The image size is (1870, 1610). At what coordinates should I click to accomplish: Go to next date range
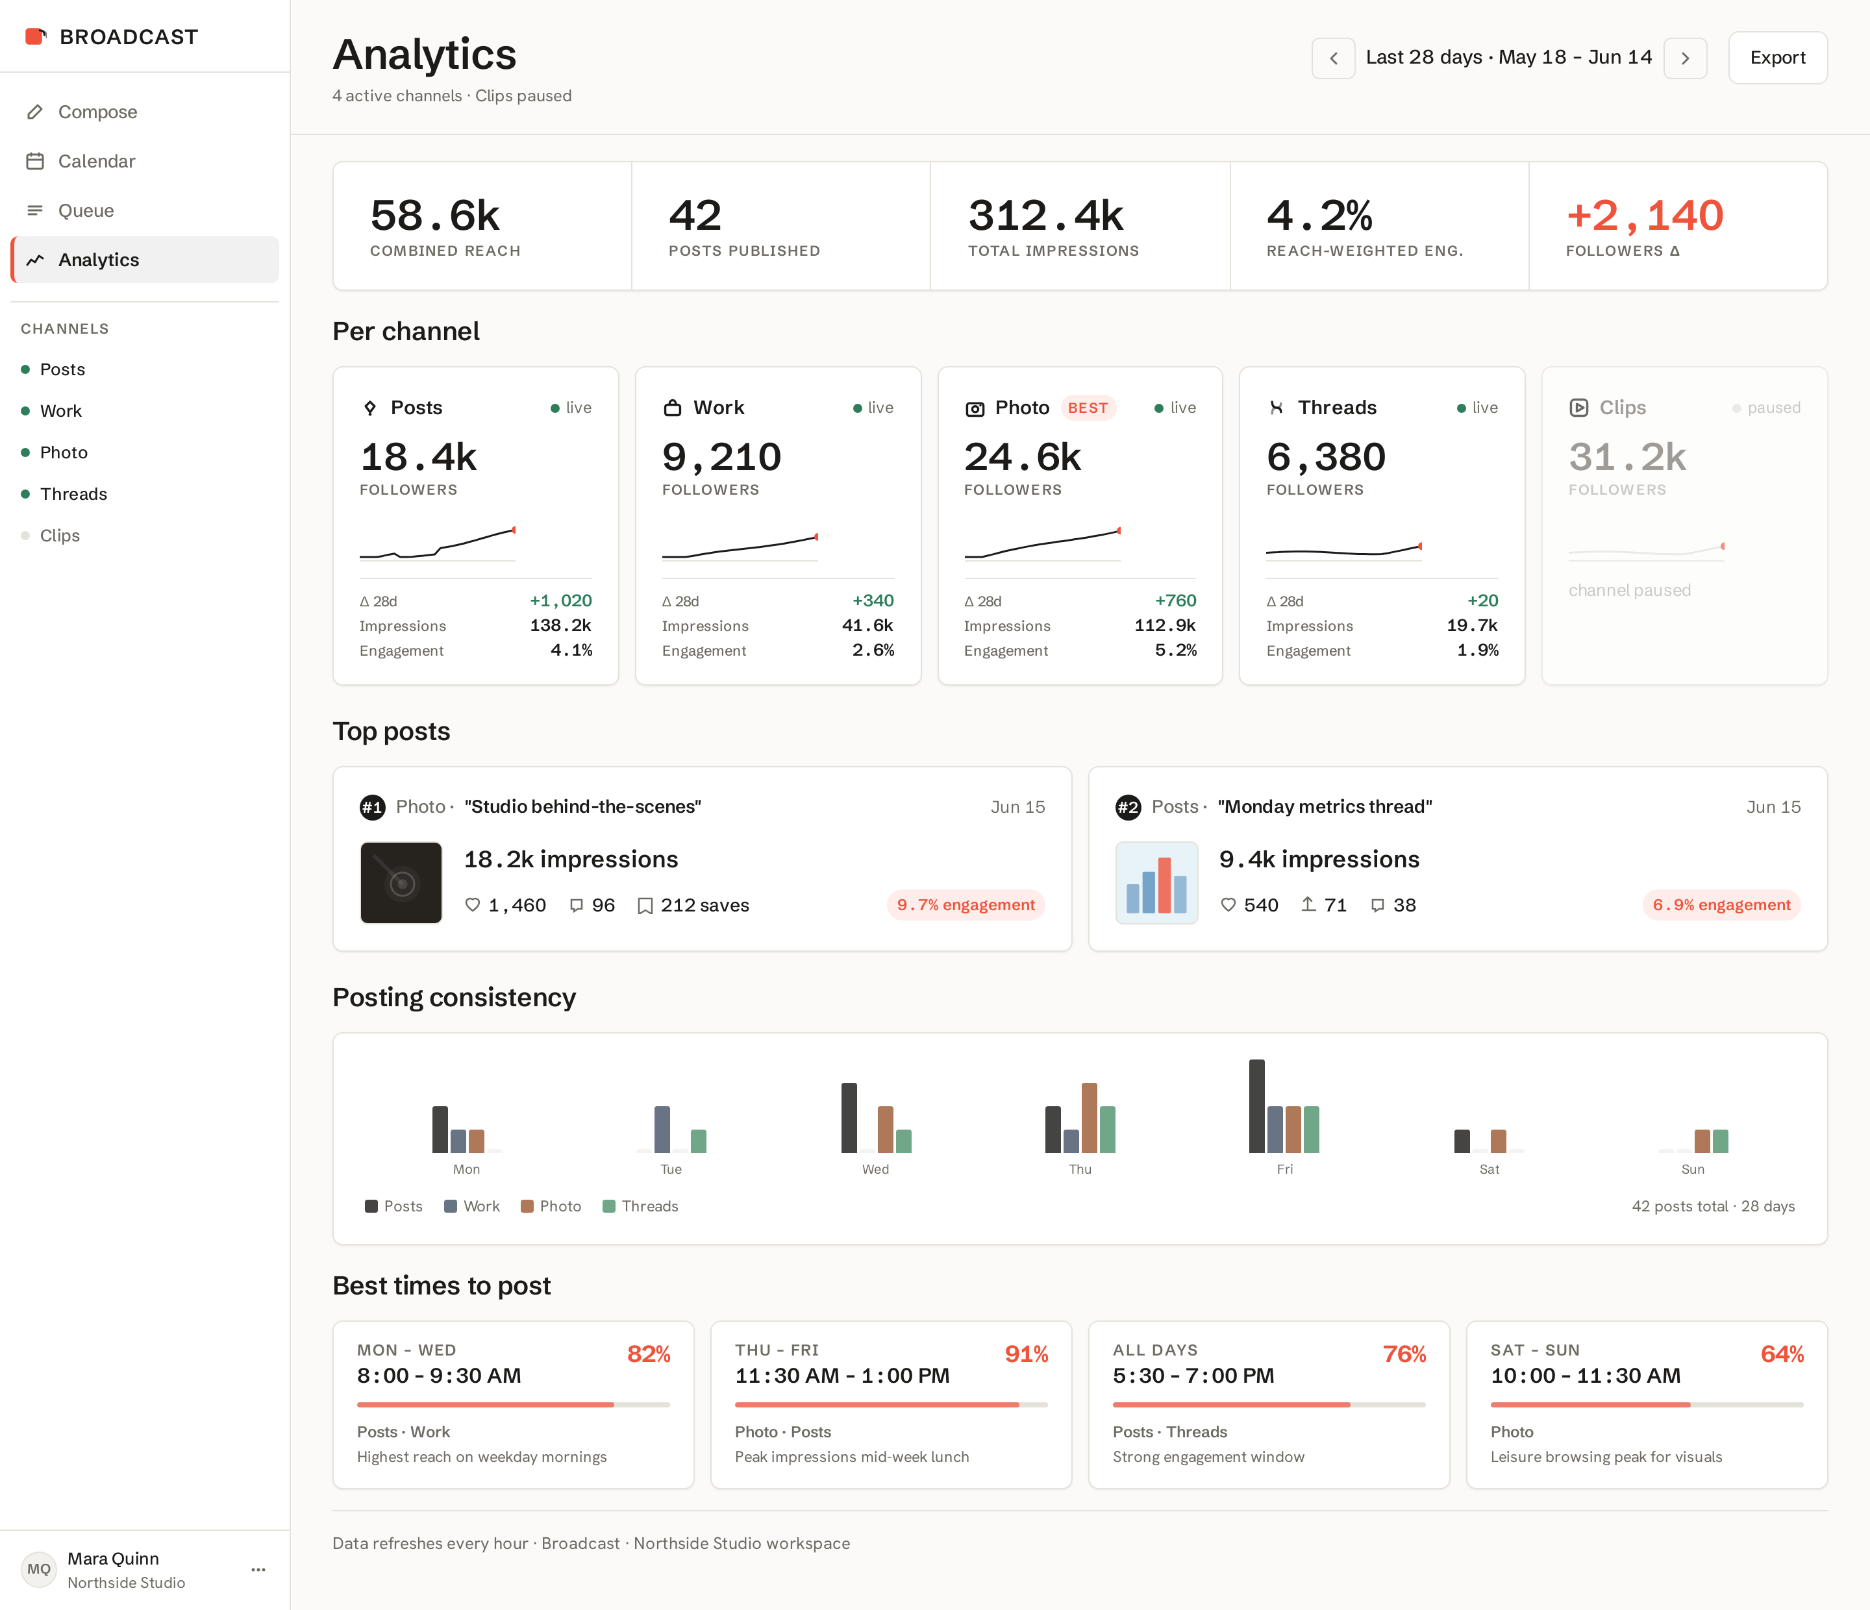click(x=1685, y=58)
